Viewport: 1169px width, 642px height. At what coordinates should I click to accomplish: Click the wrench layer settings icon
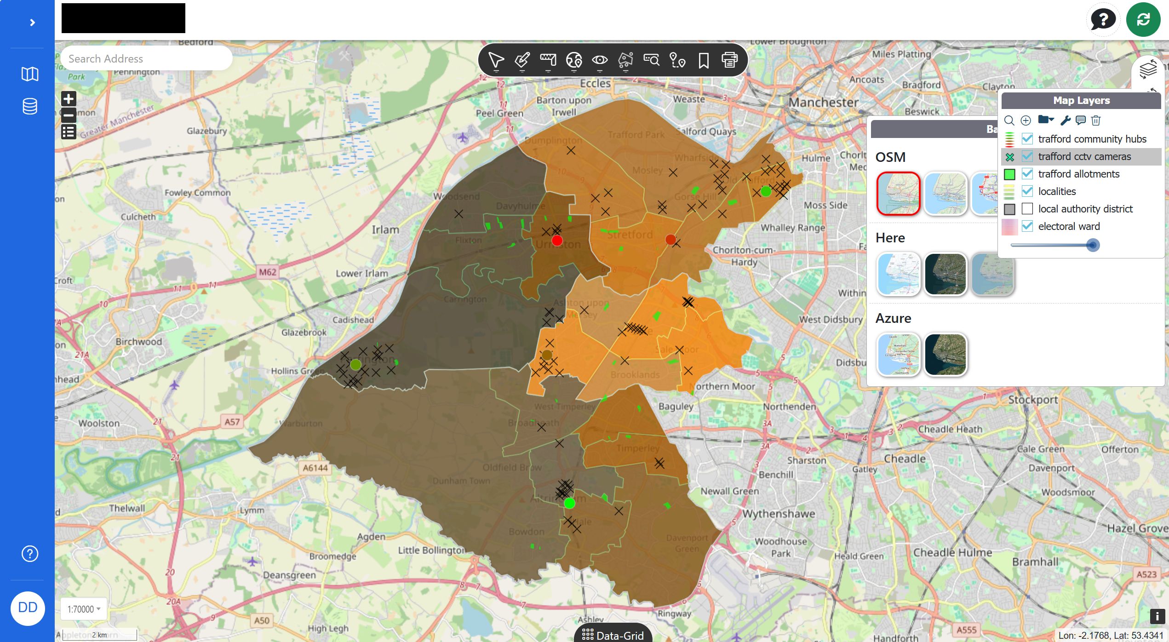1065,120
